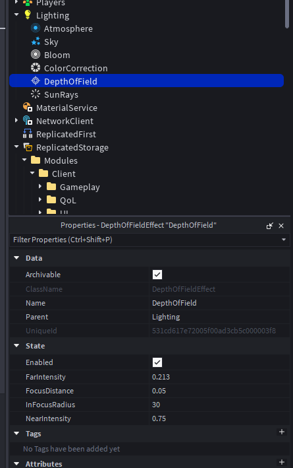This screenshot has width=293, height=468.
Task: Expand the Gameplay folder
Action: pyautogui.click(x=40, y=186)
